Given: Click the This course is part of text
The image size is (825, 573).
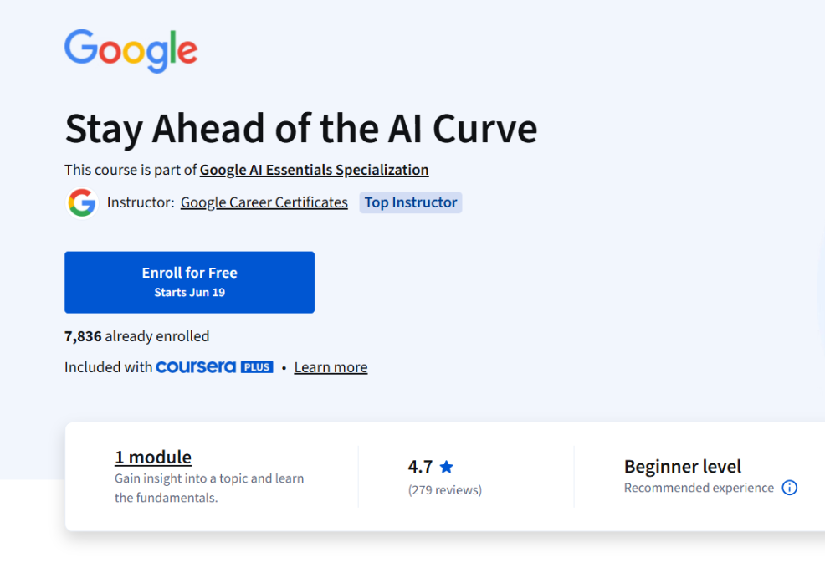Looking at the screenshot, I should pyautogui.click(x=131, y=169).
